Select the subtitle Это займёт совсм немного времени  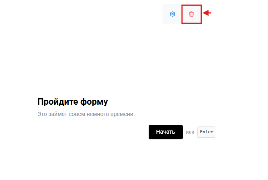click(86, 114)
